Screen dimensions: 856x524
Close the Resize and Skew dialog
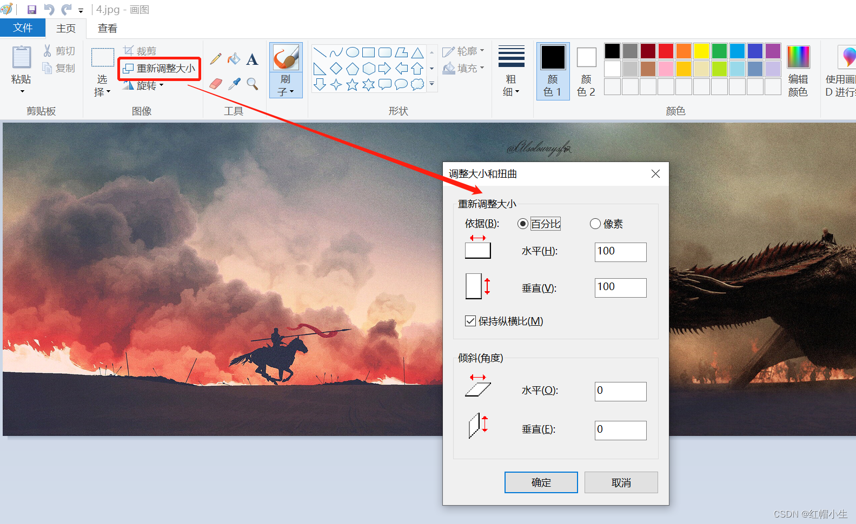pyautogui.click(x=655, y=174)
